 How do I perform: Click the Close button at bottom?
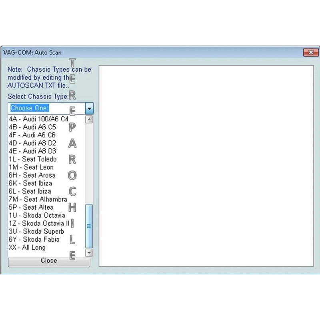point(49,261)
